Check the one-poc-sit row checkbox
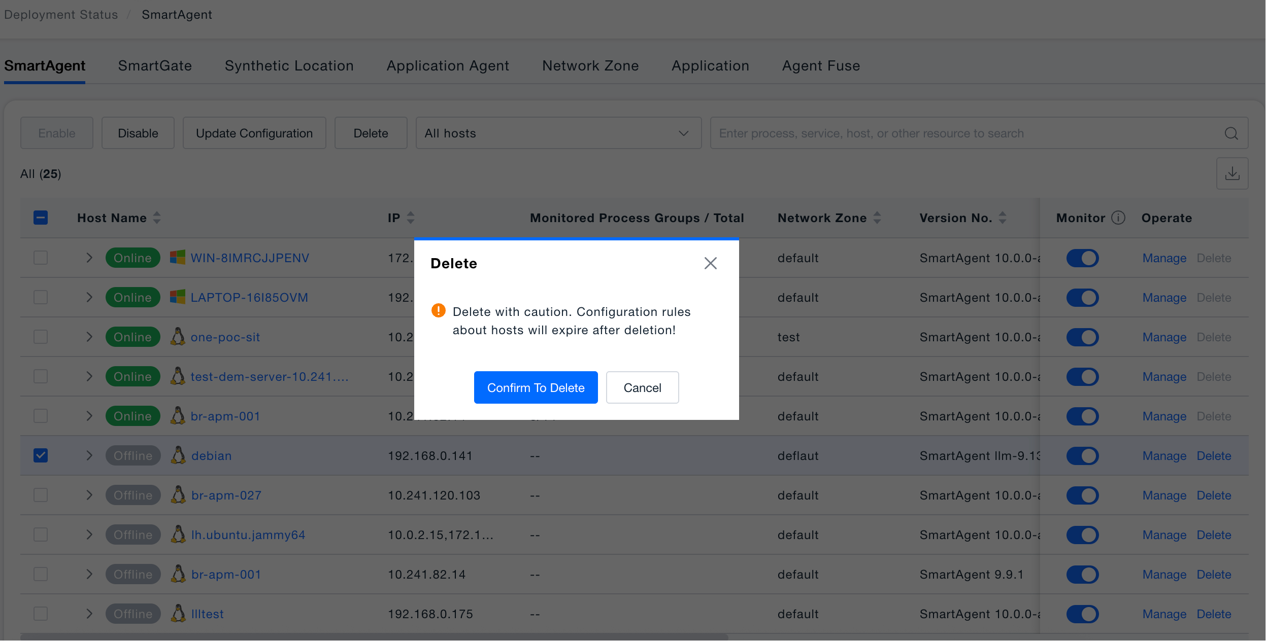Screen dimensions: 1266x641 click(41, 337)
